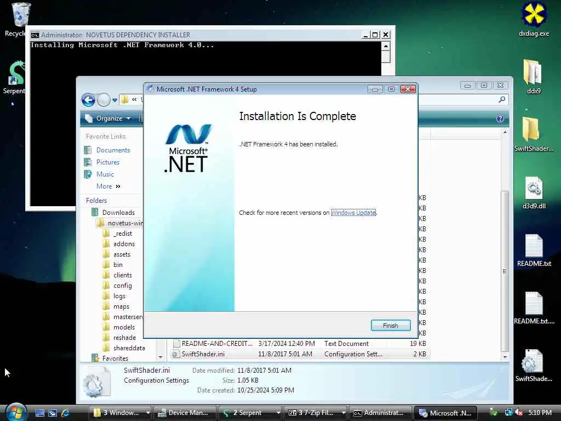The height and width of the screenshot is (421, 561).
Task: Select the novetus-win folder in tree
Action: [x=121, y=223]
